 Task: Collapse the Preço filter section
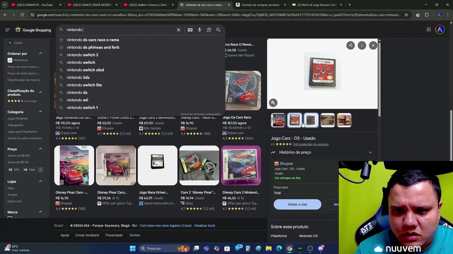(40, 149)
